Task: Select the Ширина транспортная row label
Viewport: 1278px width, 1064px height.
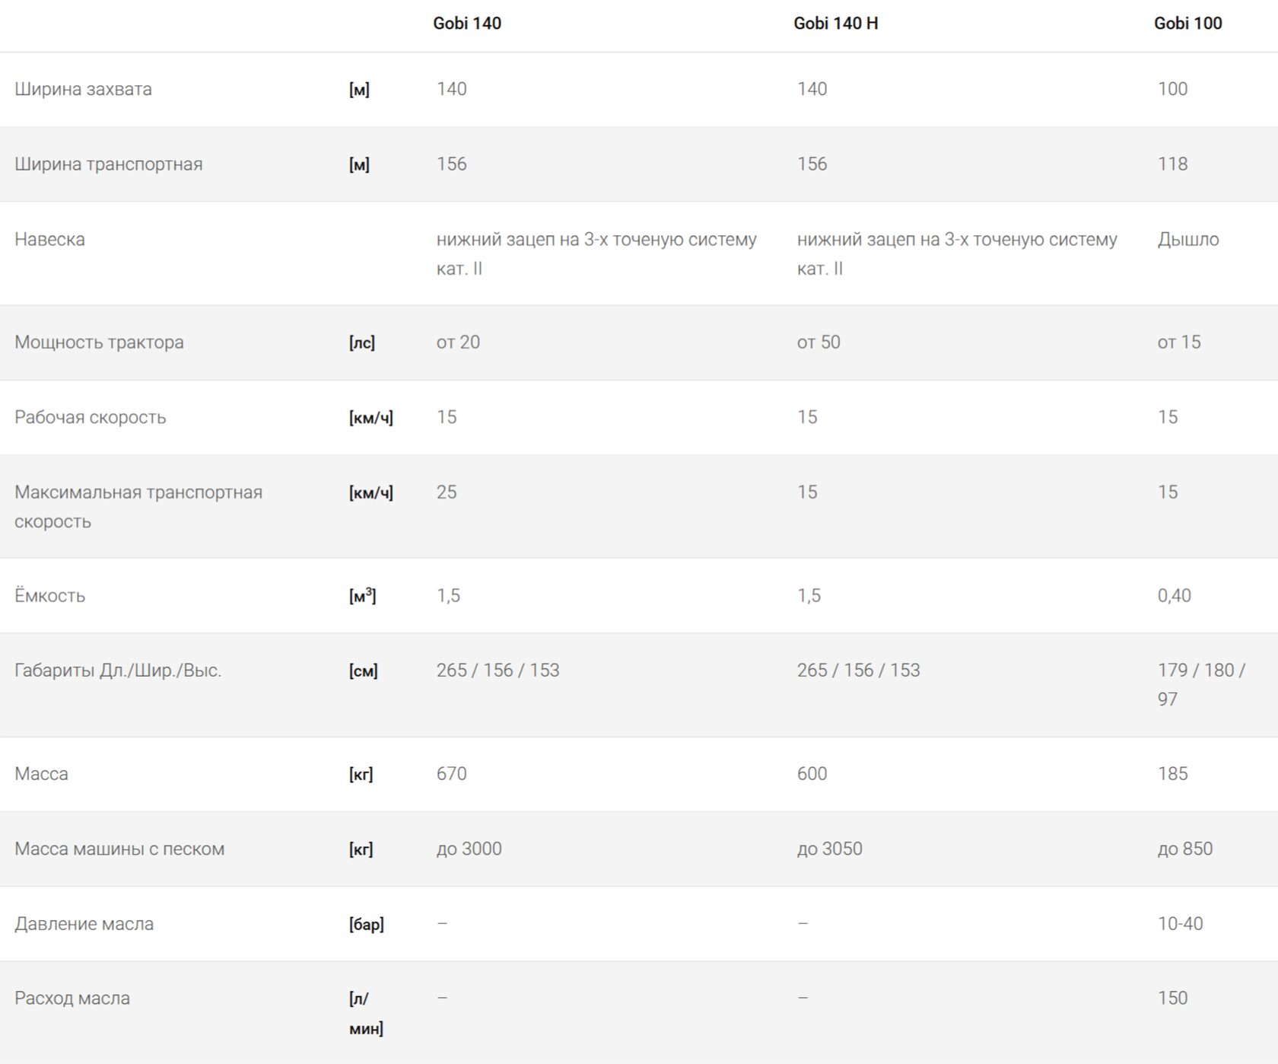Action: 108,164
